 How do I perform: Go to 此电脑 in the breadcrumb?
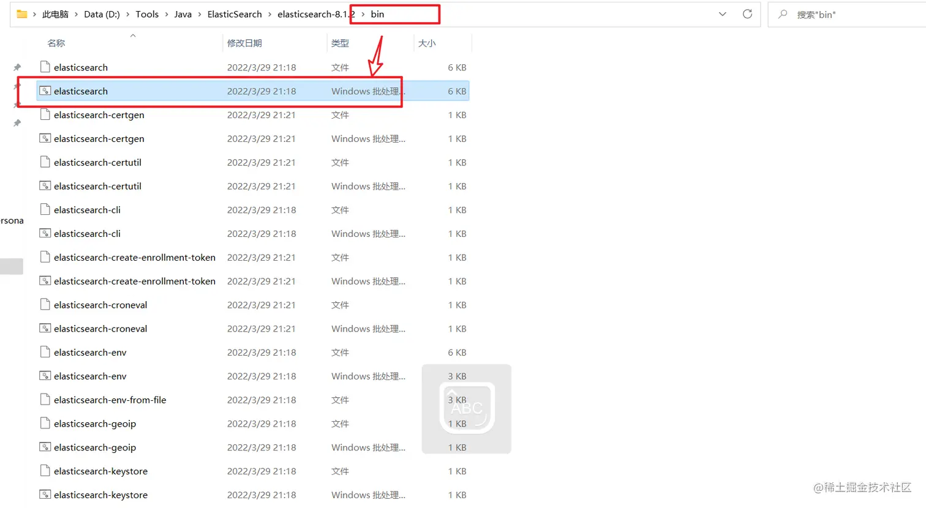pyautogui.click(x=55, y=14)
